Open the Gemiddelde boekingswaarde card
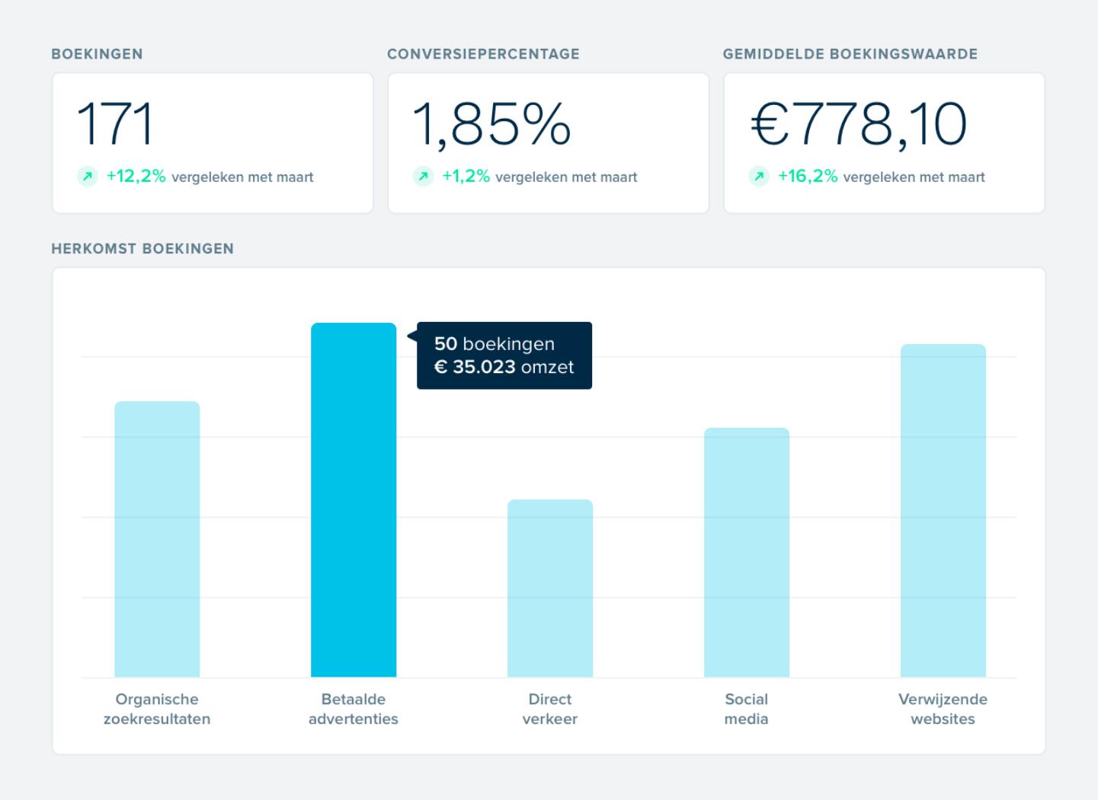1098x800 pixels. (884, 143)
